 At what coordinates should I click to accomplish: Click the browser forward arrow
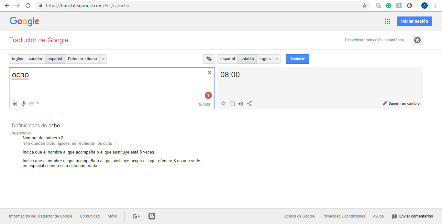click(17, 5)
